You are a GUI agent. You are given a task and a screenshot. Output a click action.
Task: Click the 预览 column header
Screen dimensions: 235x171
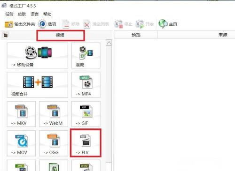coord(136,34)
